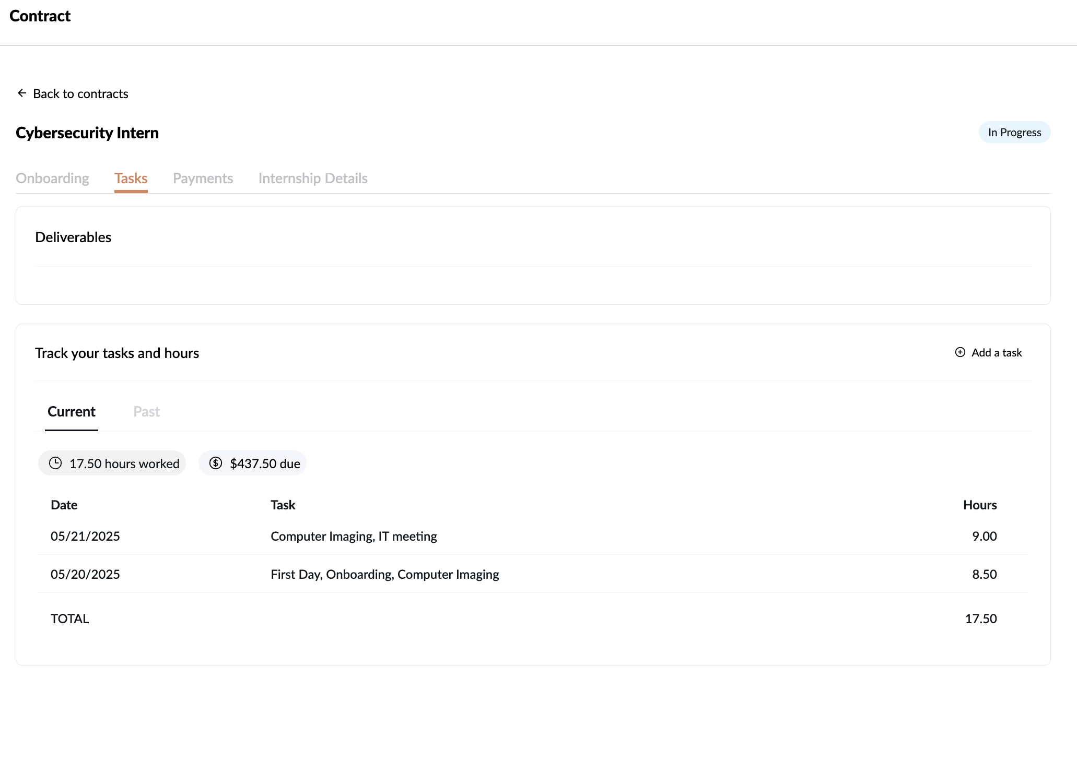The width and height of the screenshot is (1077, 762).
Task: Click the Date column header
Action: (x=64, y=505)
